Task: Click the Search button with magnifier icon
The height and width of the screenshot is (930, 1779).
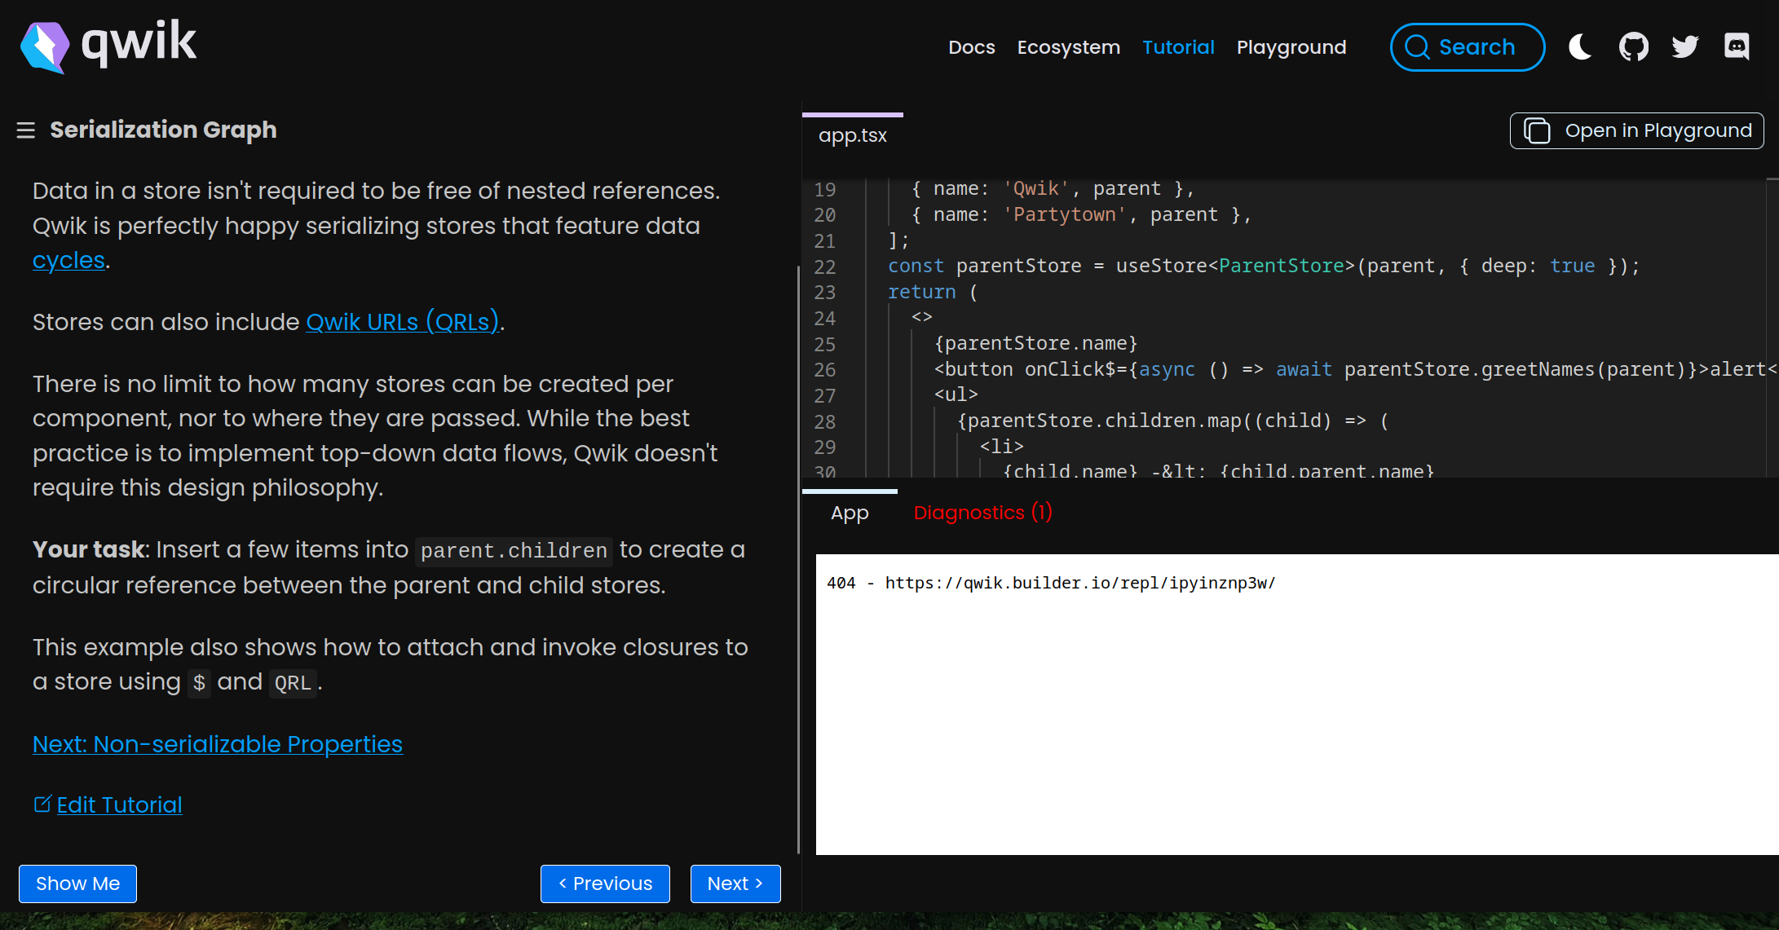Action: click(1467, 47)
